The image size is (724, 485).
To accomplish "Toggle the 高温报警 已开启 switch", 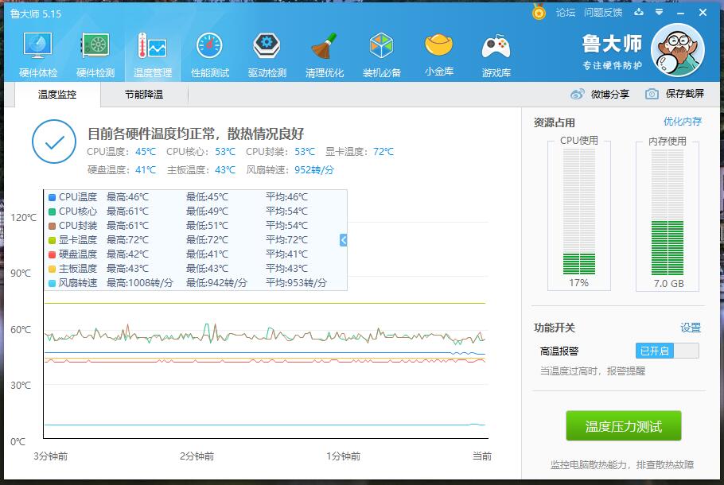I will [x=668, y=351].
